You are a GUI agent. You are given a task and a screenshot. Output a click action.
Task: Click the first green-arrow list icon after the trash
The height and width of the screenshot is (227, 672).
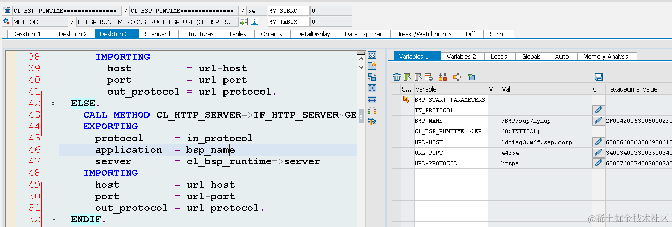click(x=407, y=77)
